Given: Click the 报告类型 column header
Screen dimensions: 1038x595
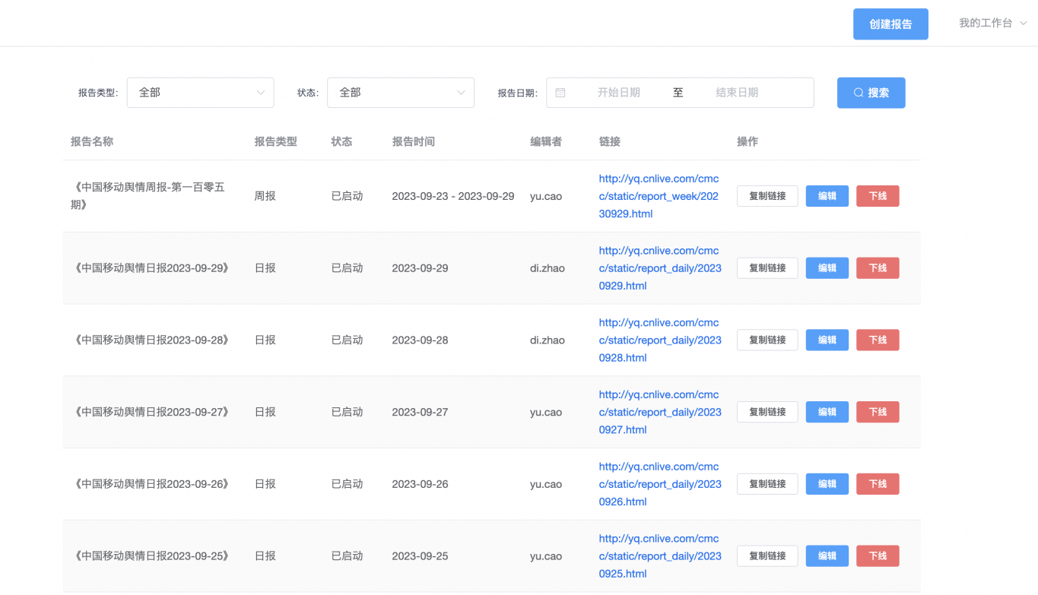Looking at the screenshot, I should [x=276, y=142].
